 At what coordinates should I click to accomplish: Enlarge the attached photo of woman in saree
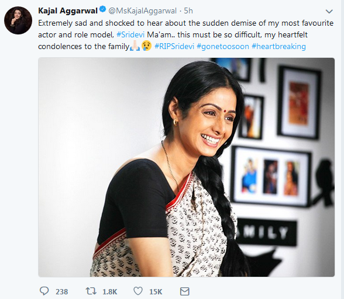point(186,167)
